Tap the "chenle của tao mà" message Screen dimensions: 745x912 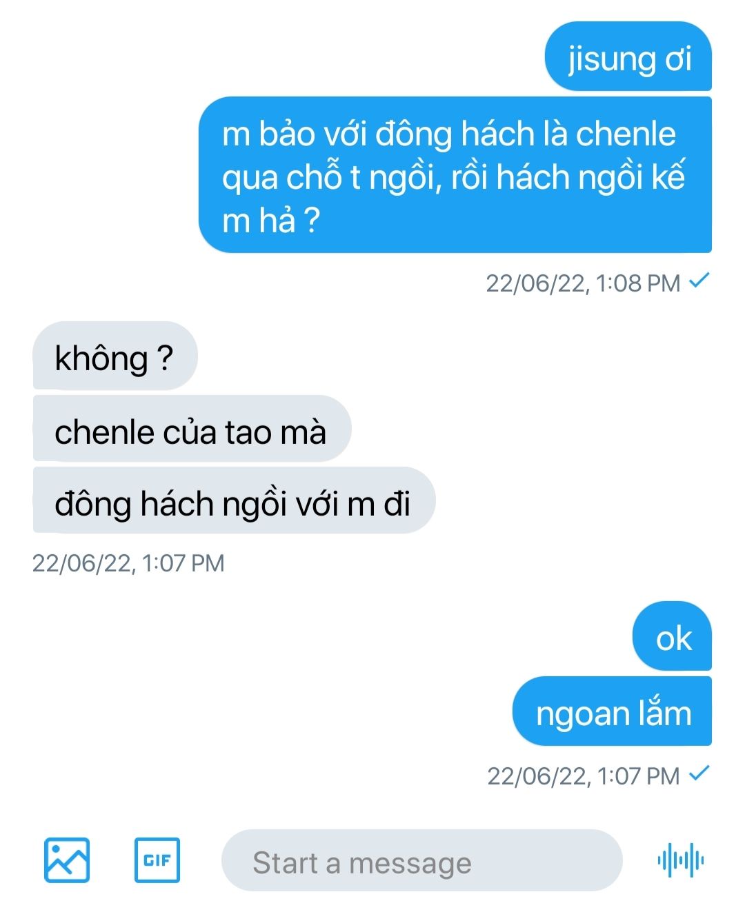pos(192,429)
